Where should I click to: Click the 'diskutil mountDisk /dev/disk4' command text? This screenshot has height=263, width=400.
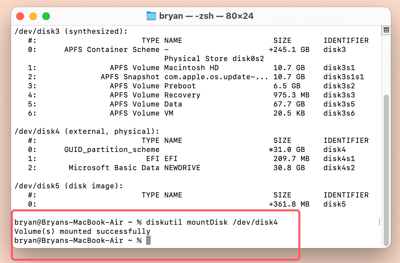click(212, 222)
